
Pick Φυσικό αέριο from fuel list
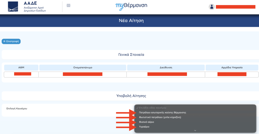click(146, 122)
